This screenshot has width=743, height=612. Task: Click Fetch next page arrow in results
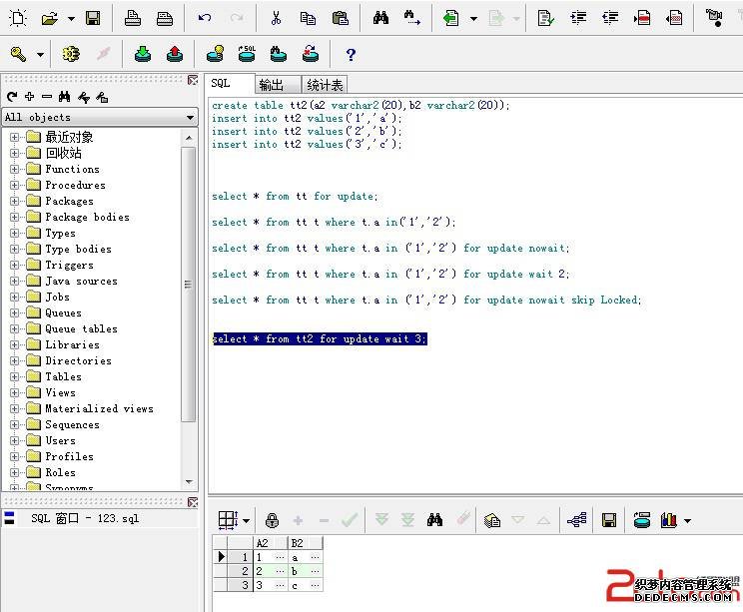click(381, 520)
